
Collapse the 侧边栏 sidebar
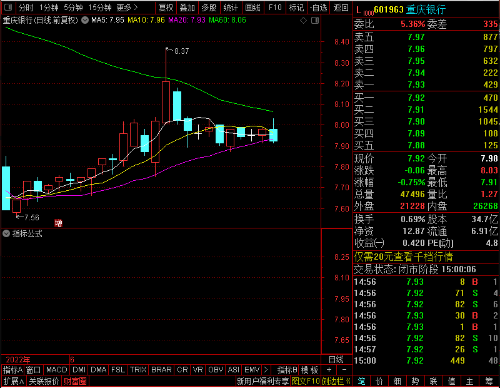click(336, 381)
